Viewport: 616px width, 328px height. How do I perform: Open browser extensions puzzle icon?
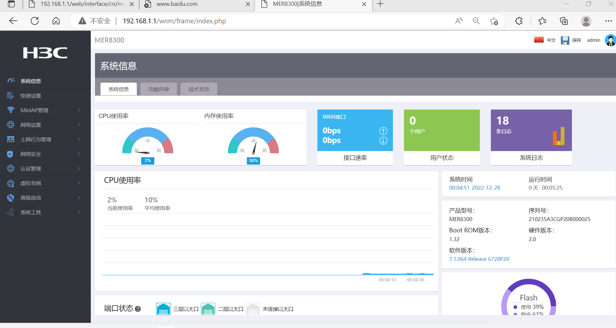(519, 21)
